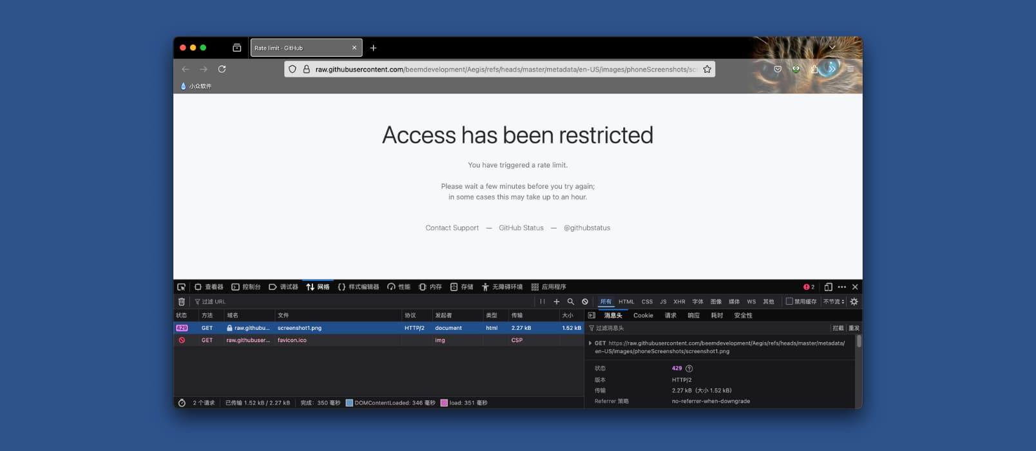Click the green frog extension icon
The height and width of the screenshot is (451, 1036).
coord(796,69)
